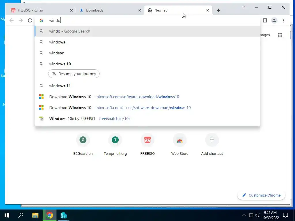
Task: Click the search icon beside 'windsor'
Action: point(41,53)
